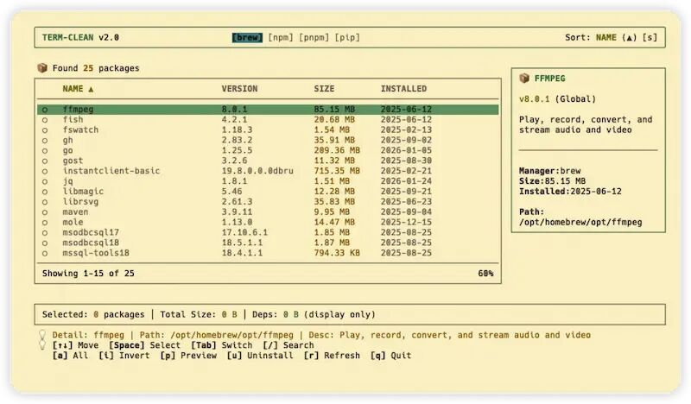The image size is (691, 404).
Task: Click the [p] Preview command
Action: pos(188,355)
